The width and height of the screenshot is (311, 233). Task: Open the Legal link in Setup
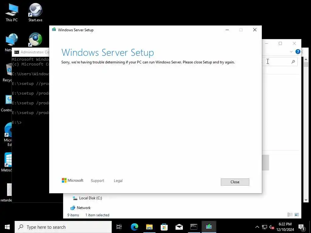(x=118, y=181)
